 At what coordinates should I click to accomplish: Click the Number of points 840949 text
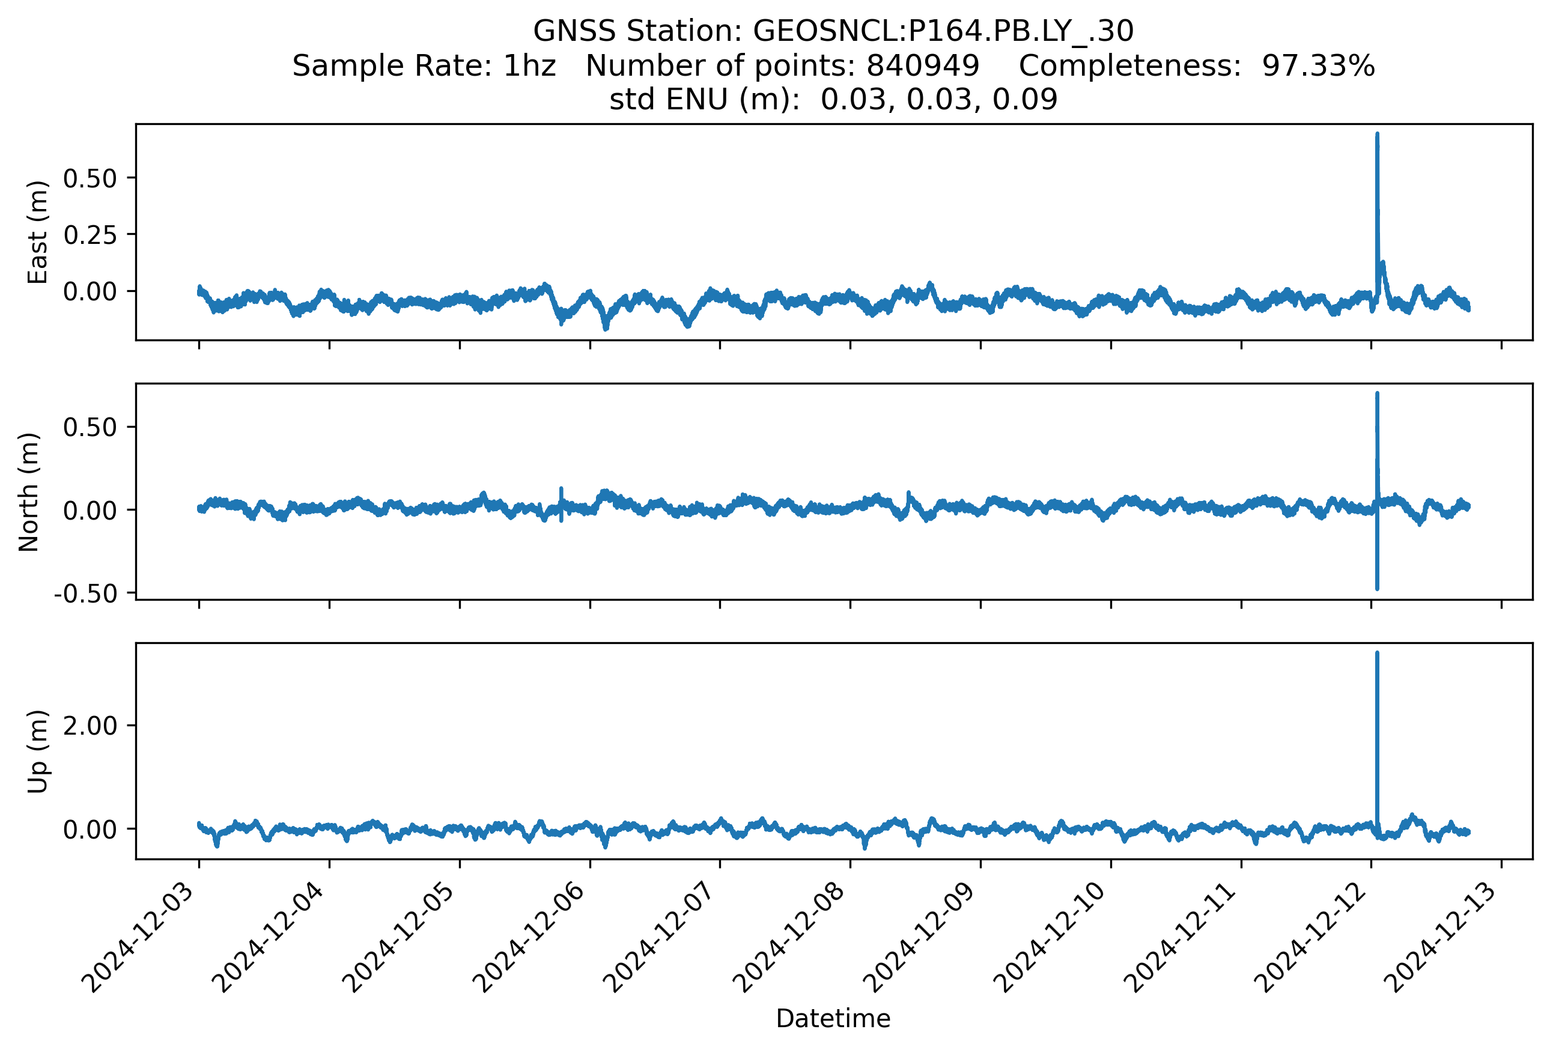782,66
